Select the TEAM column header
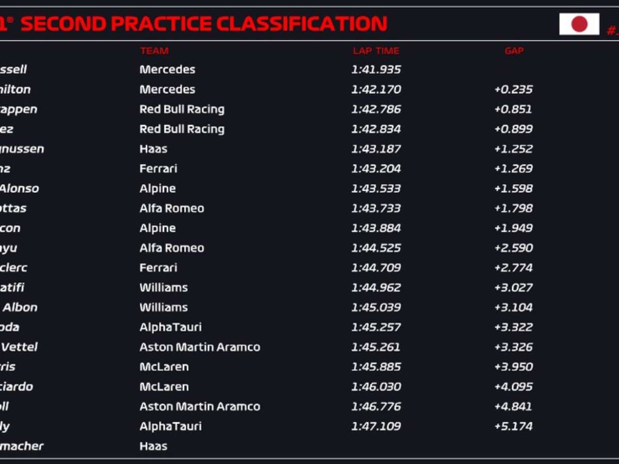619x464 pixels. [154, 51]
